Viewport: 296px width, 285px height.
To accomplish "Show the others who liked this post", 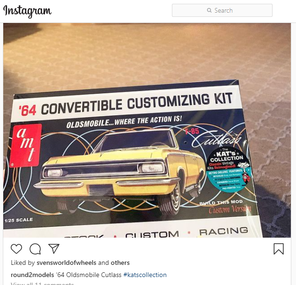I will (120, 262).
